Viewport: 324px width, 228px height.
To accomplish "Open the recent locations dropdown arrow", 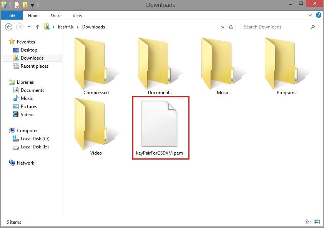I will point(29,27).
